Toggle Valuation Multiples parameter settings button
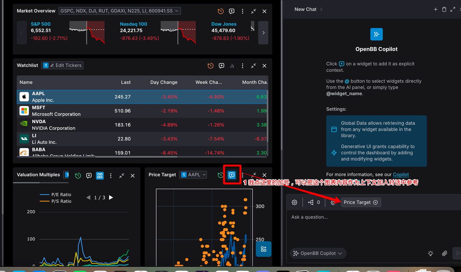The width and height of the screenshot is (461, 272). (100, 176)
